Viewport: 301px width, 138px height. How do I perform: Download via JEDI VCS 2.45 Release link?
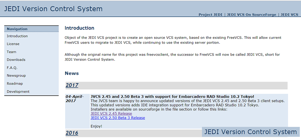pos(111,113)
